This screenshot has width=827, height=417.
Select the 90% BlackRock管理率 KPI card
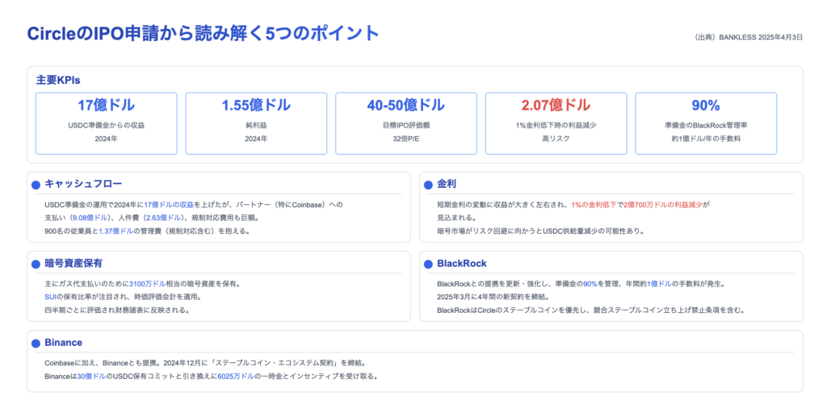[x=705, y=123]
